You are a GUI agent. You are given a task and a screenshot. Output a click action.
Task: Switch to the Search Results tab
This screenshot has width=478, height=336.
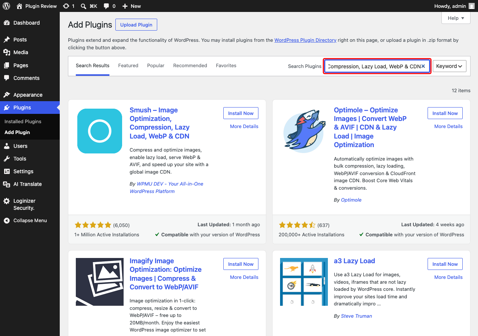tap(93, 66)
